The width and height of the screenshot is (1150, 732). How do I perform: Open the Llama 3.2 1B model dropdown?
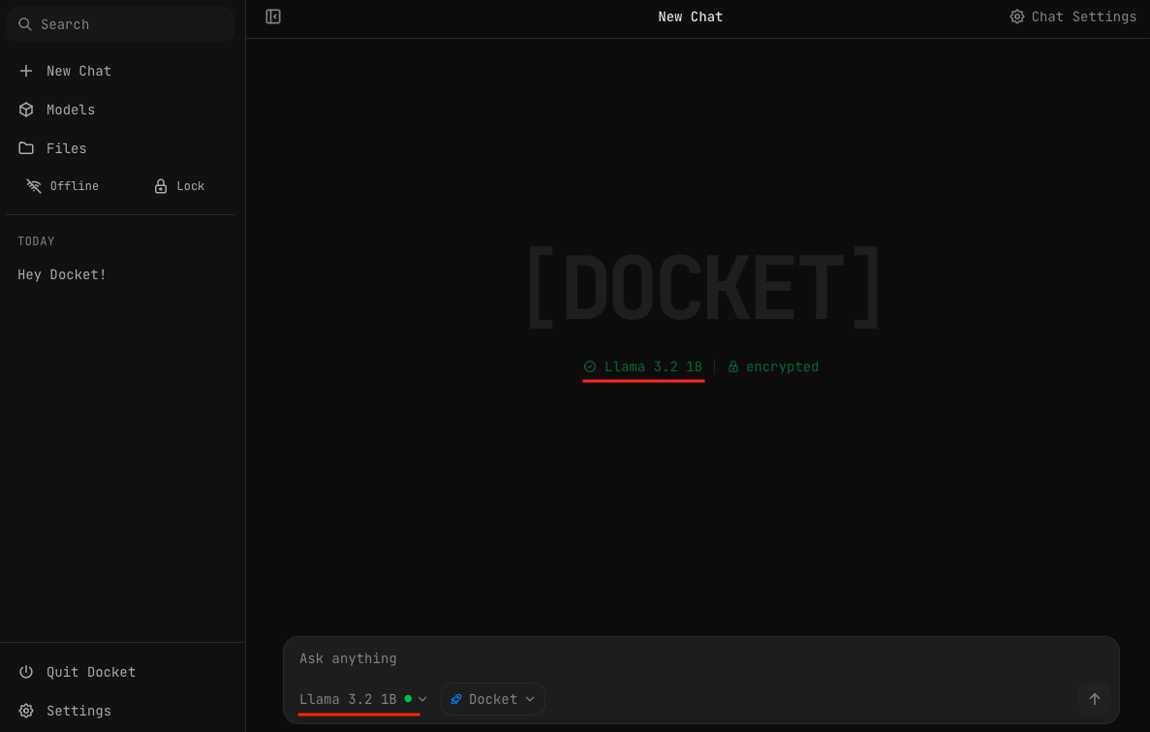tap(360, 699)
